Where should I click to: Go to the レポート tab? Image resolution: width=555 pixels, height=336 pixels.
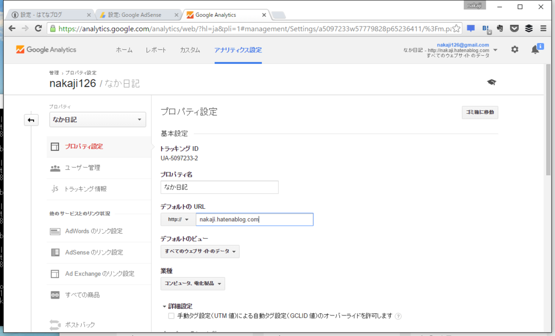(156, 50)
